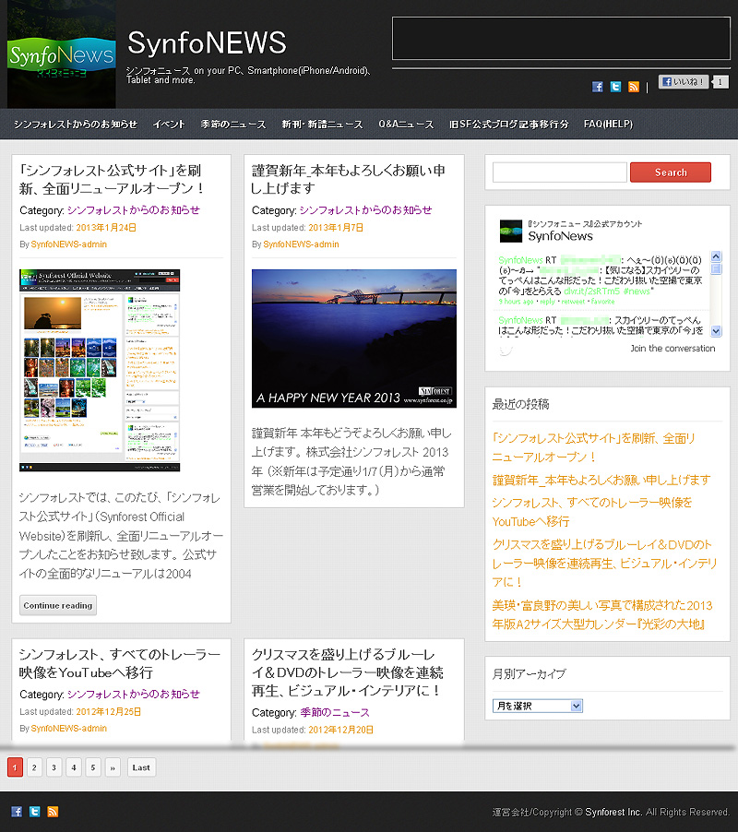
Task: Jump to the Last page
Action: (x=141, y=767)
